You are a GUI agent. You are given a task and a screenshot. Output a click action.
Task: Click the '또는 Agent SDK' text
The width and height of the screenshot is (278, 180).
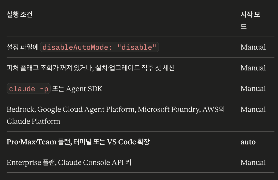tap(77, 89)
